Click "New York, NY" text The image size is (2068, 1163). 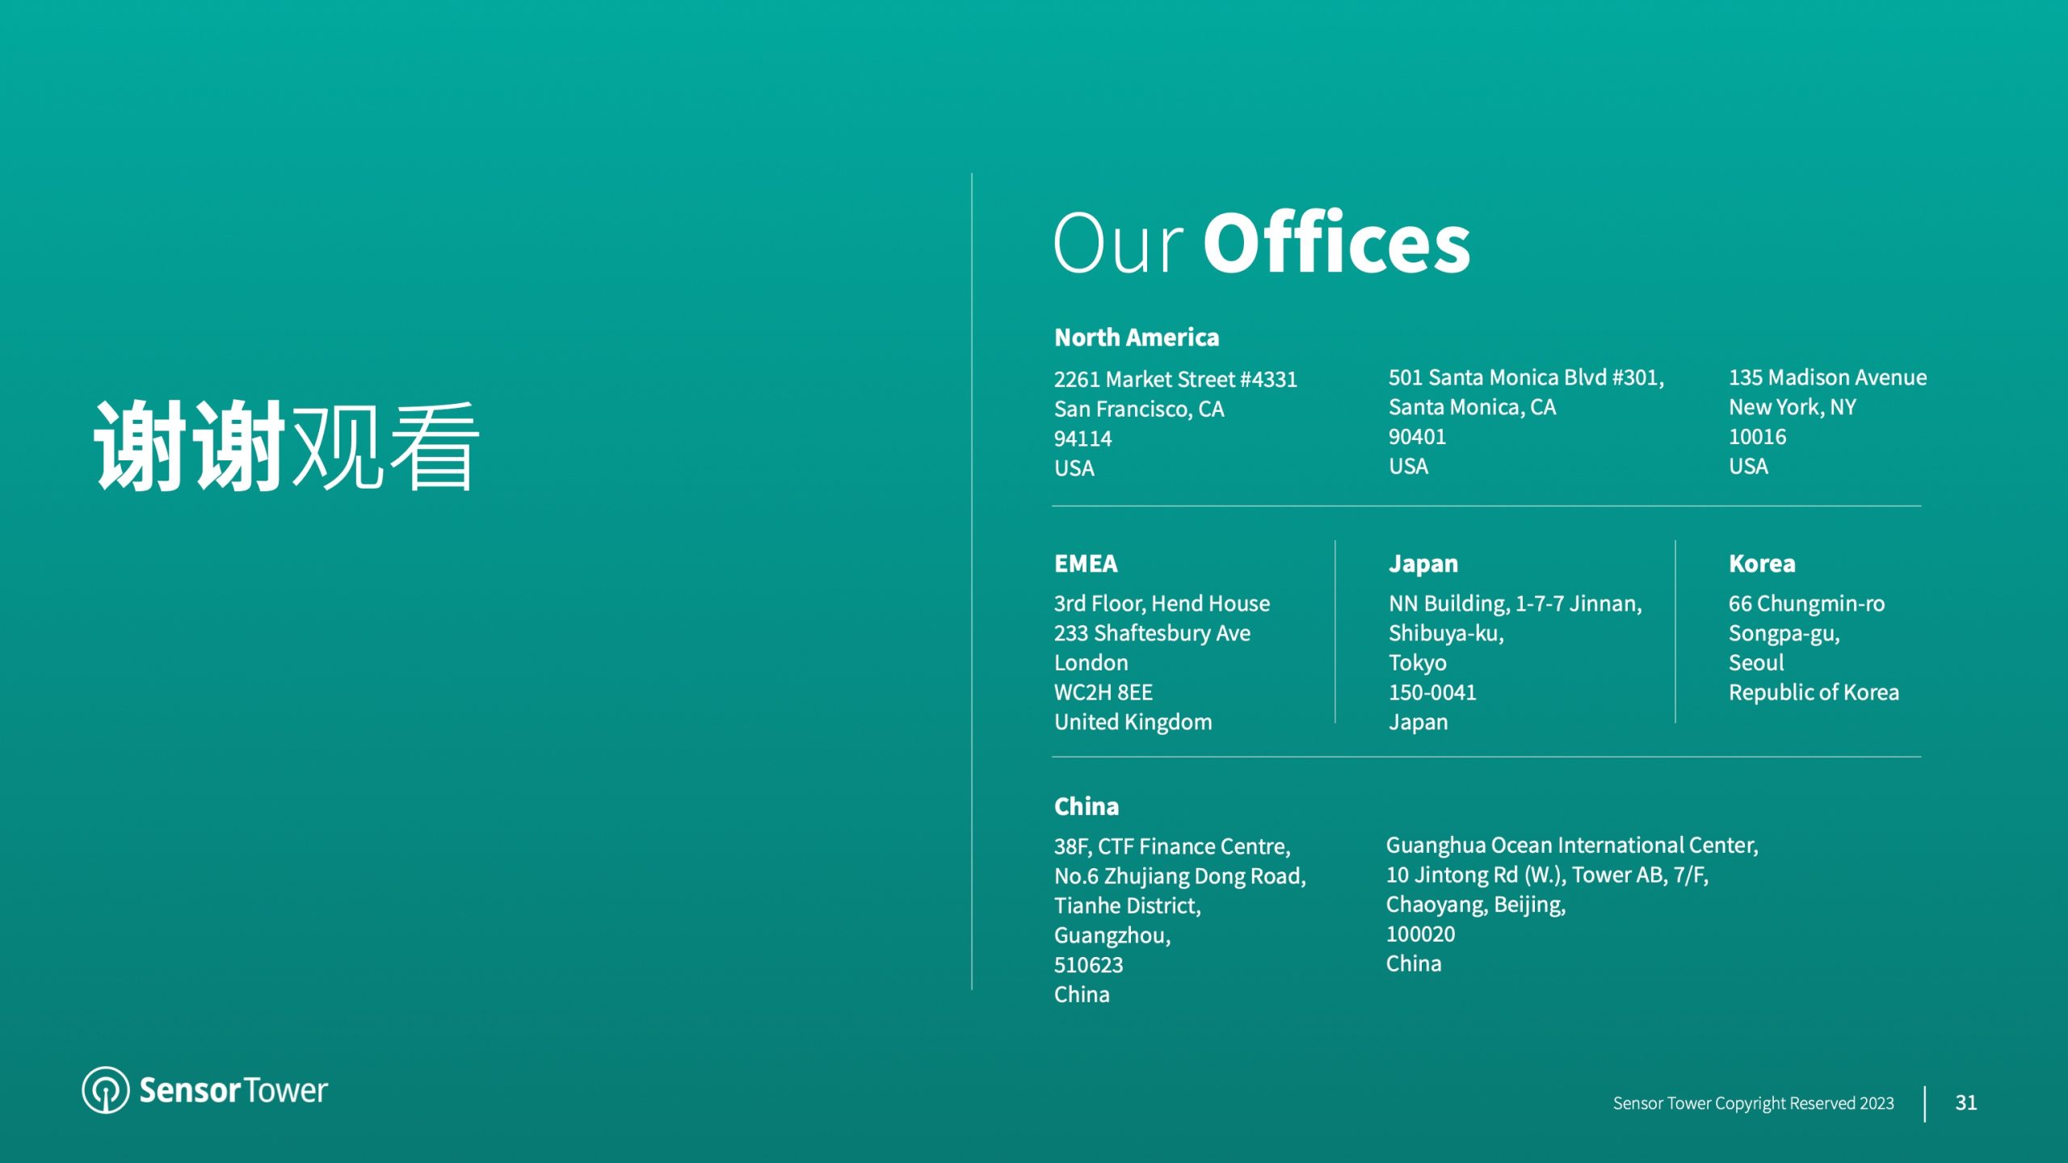[1792, 407]
